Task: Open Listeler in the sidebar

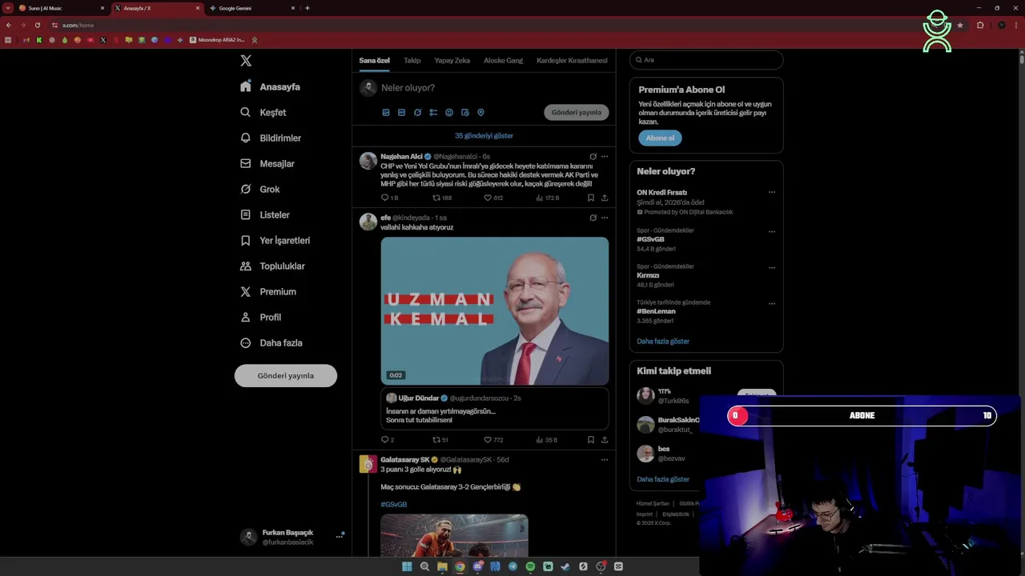Action: point(265,215)
